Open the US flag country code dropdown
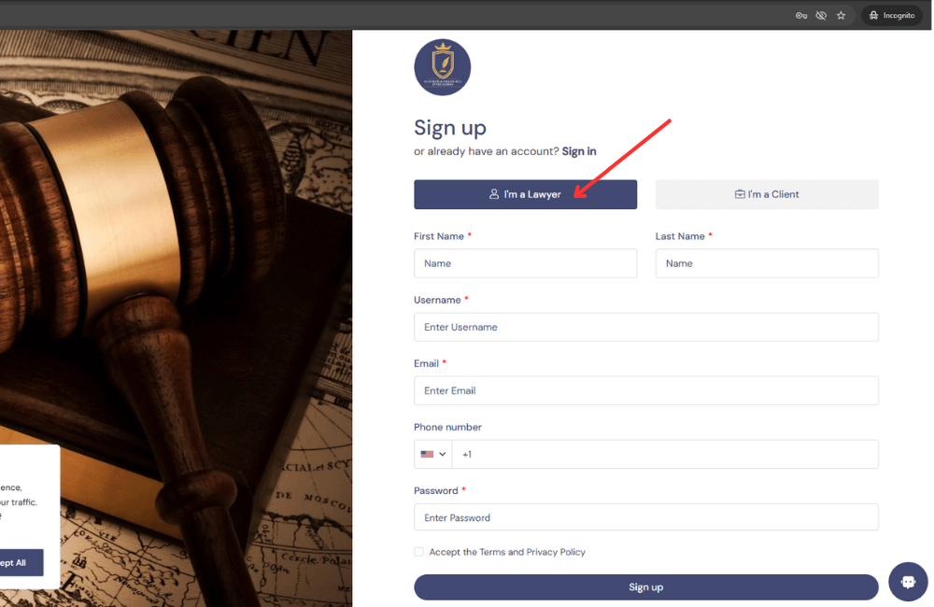 [433, 454]
